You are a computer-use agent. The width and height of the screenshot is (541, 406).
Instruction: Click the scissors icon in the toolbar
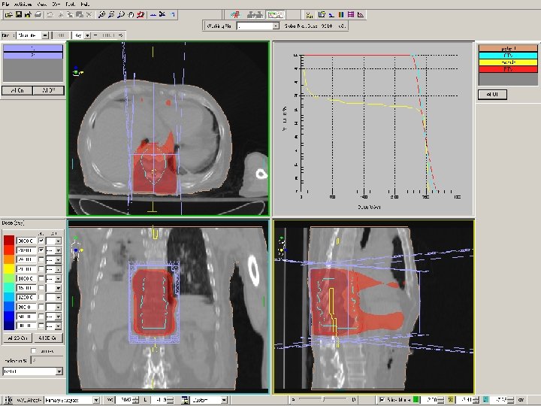click(162, 14)
